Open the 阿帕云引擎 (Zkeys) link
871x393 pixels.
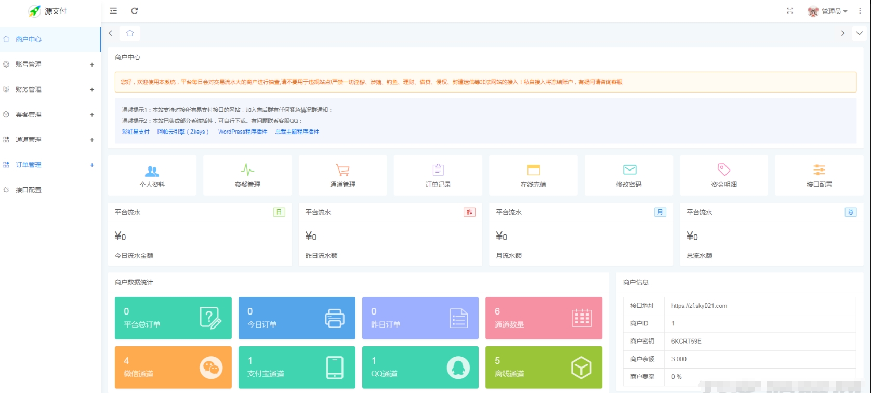tap(183, 132)
